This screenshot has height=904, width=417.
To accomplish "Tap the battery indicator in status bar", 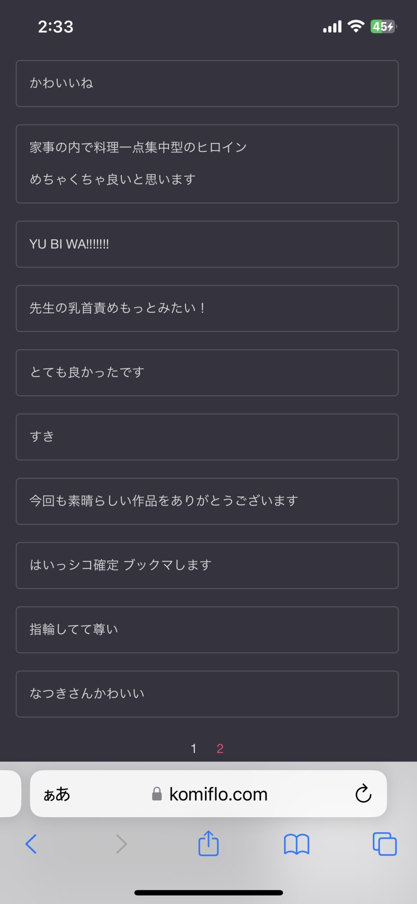I will [x=383, y=27].
